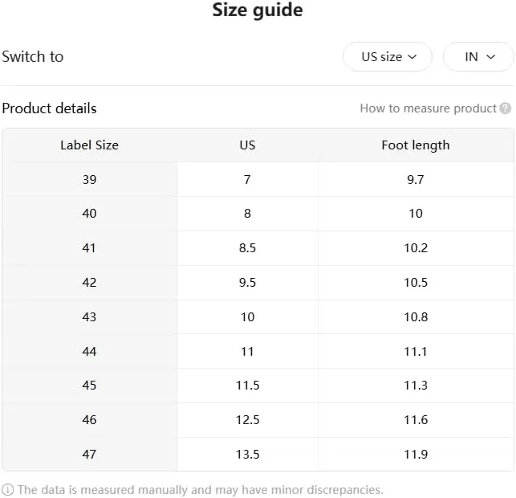Select the label size 39 row
Image resolution: width=516 pixels, height=498 pixels.
89,179
